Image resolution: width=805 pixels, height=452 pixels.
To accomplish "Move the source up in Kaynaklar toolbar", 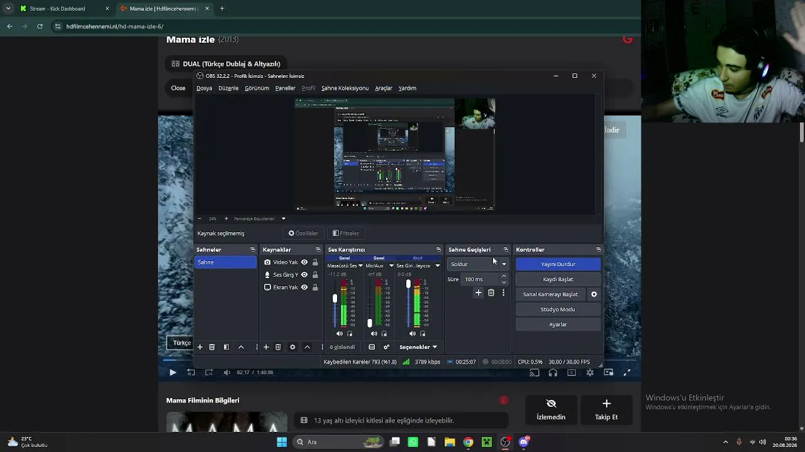I will tap(307, 347).
